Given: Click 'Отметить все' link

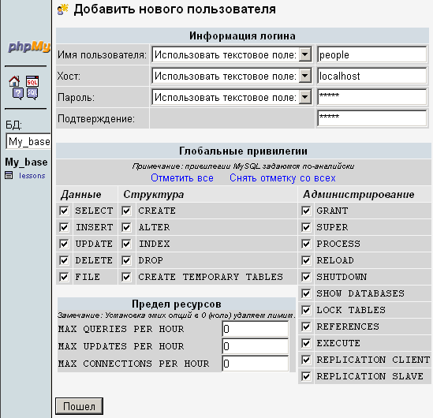Looking at the screenshot, I should 182,178.
